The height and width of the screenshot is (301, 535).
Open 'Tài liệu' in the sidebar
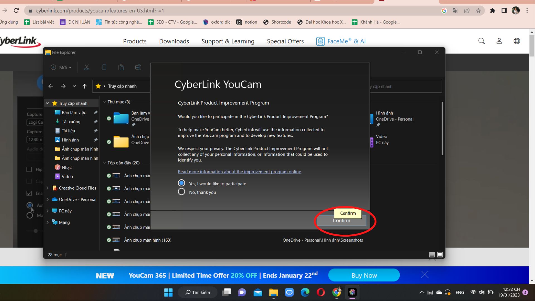(x=68, y=131)
